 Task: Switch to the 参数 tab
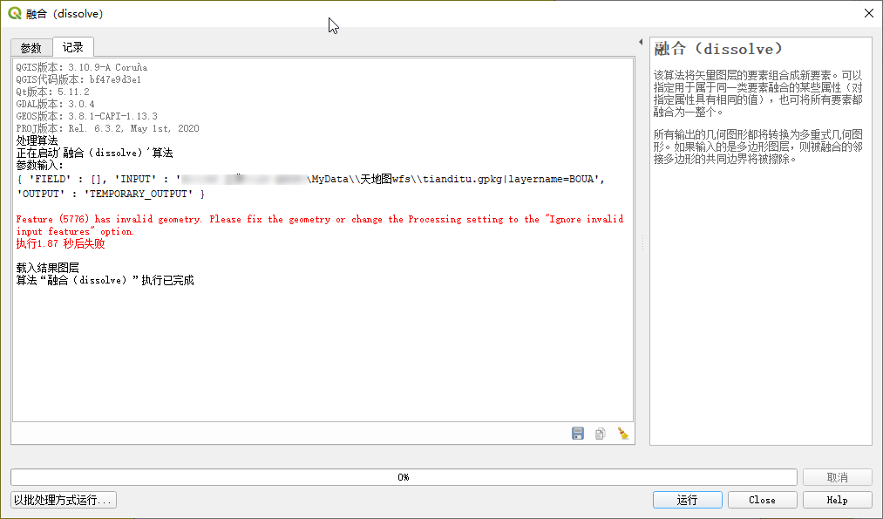31,48
